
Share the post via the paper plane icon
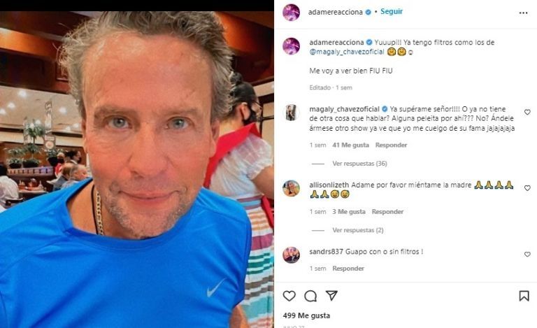coord(331,295)
